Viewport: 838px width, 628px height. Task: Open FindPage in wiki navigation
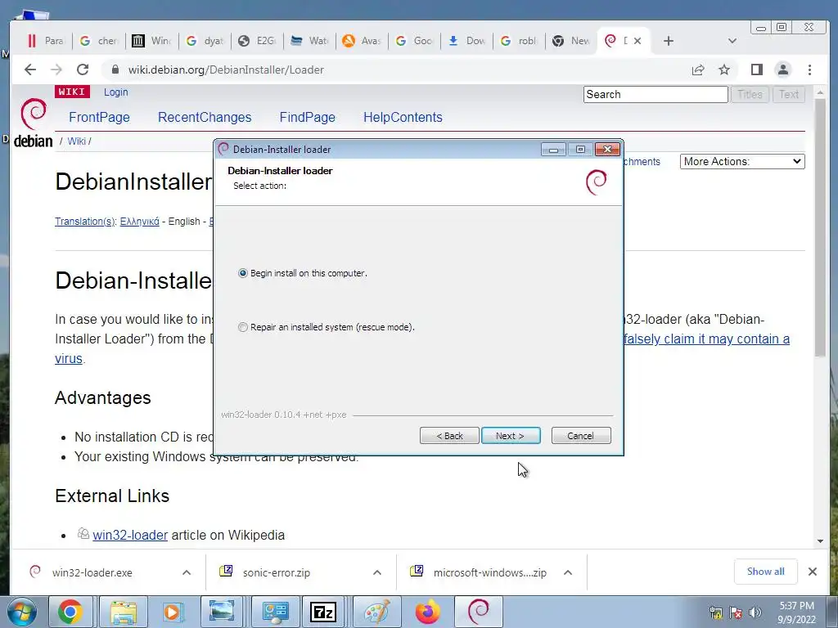308,117
